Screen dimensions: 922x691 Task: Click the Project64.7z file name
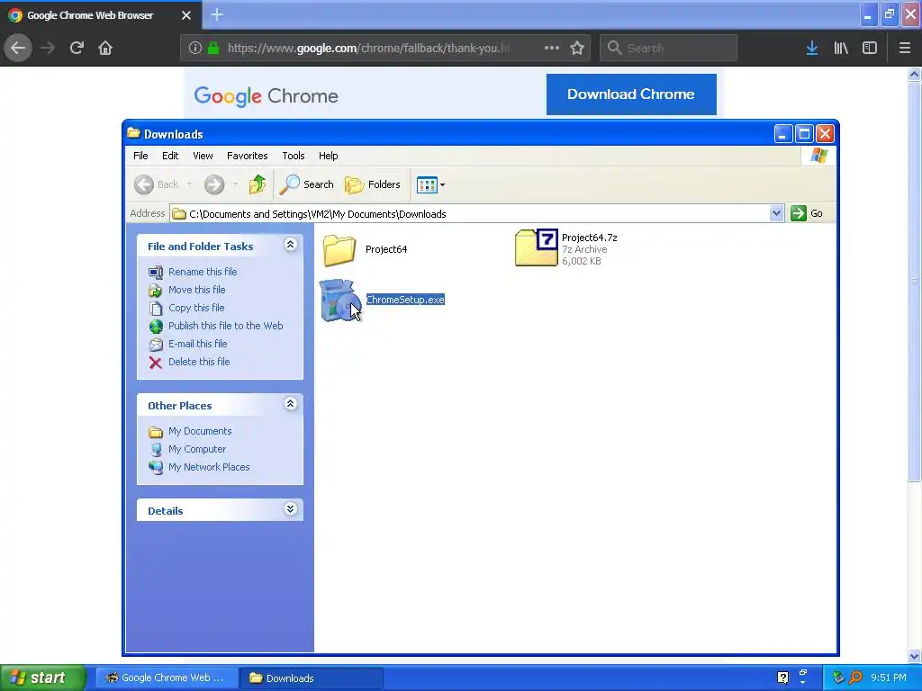click(x=589, y=238)
